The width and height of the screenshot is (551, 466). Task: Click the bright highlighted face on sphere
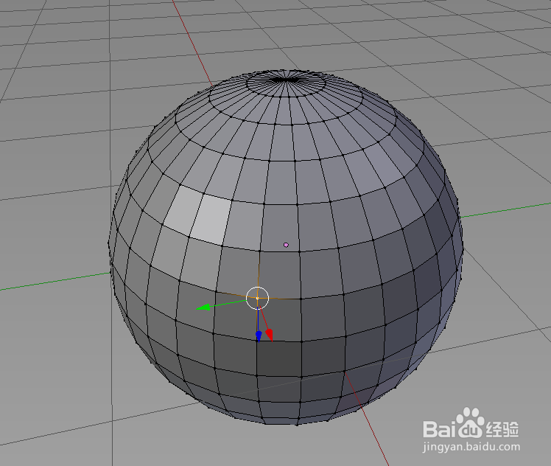click(211, 220)
